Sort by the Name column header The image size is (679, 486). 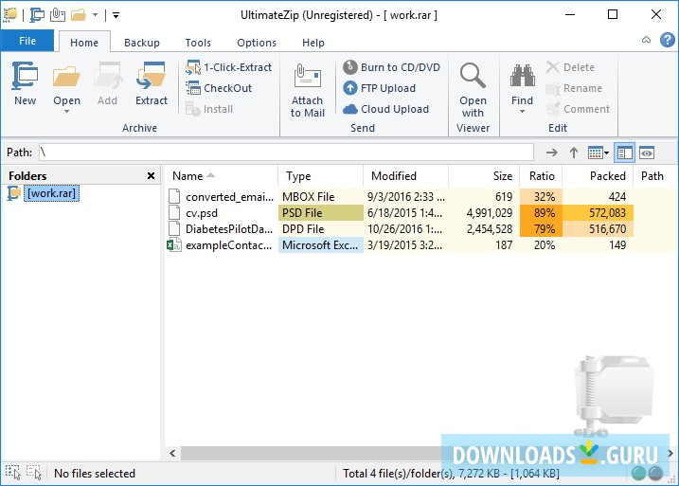click(222, 176)
